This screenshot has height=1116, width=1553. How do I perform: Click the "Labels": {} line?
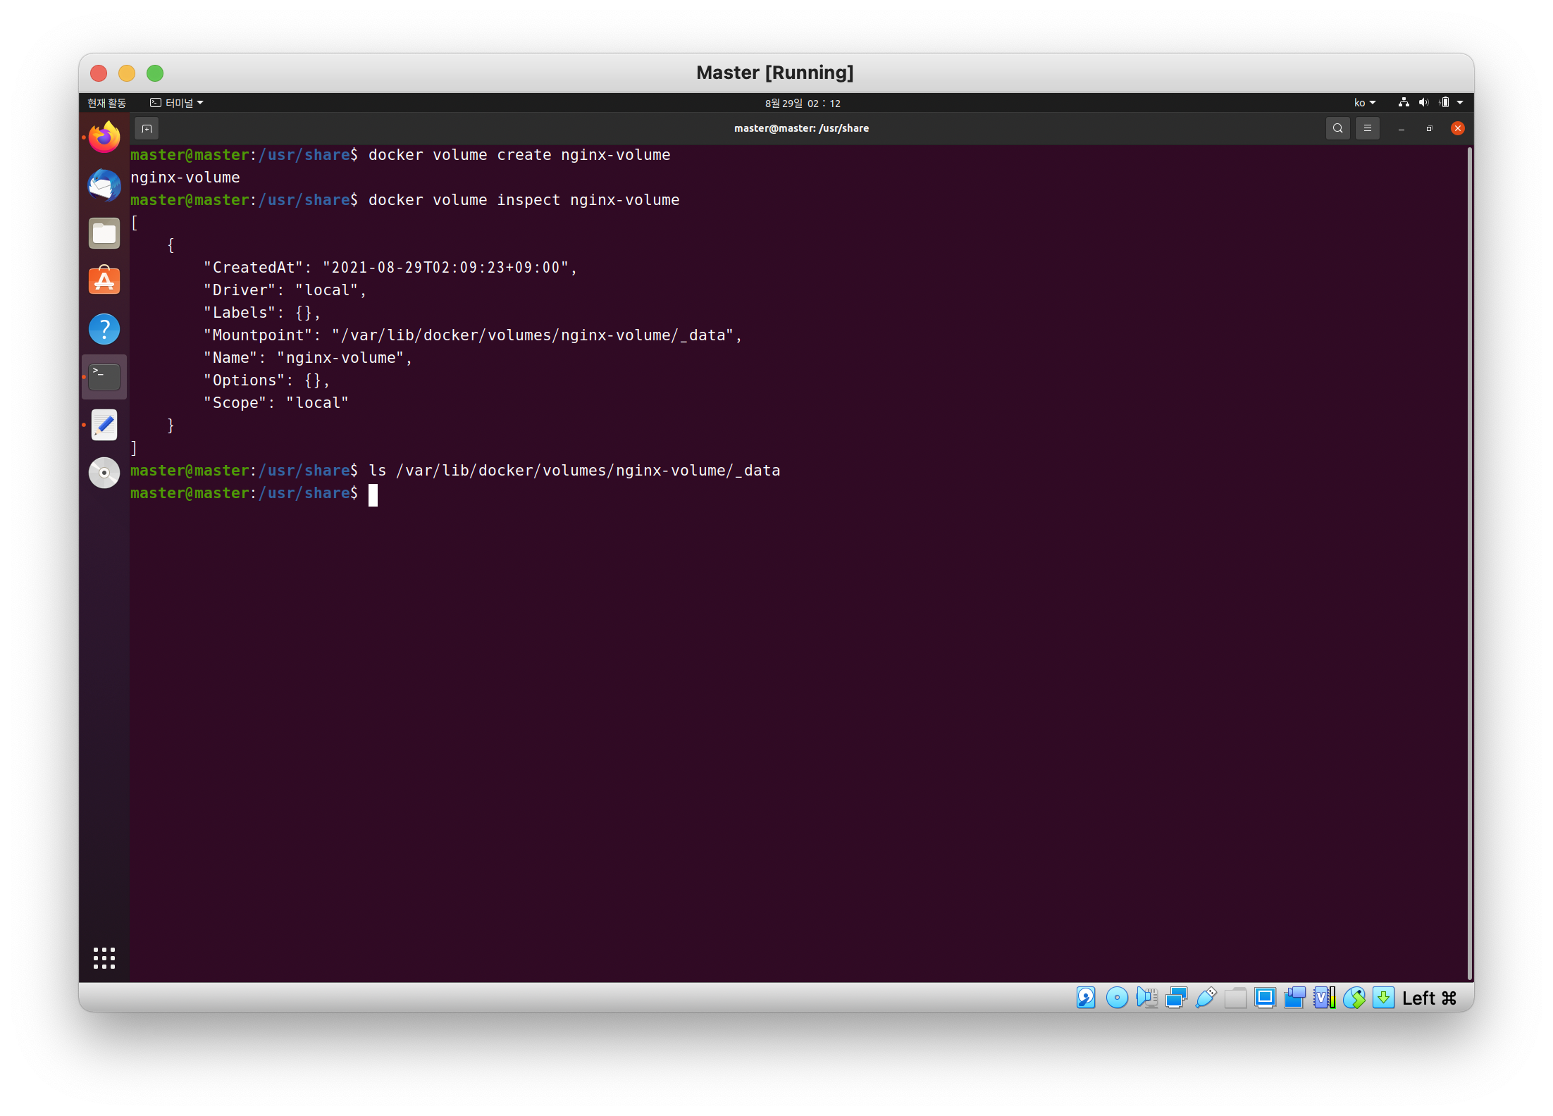pos(262,313)
